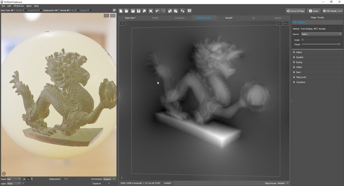Switch Method toggle to Normals
Image resolution: width=344 pixels, height=186 pixels.
tap(315, 29)
